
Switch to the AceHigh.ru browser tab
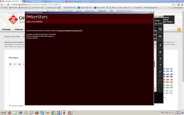pos(75,1)
